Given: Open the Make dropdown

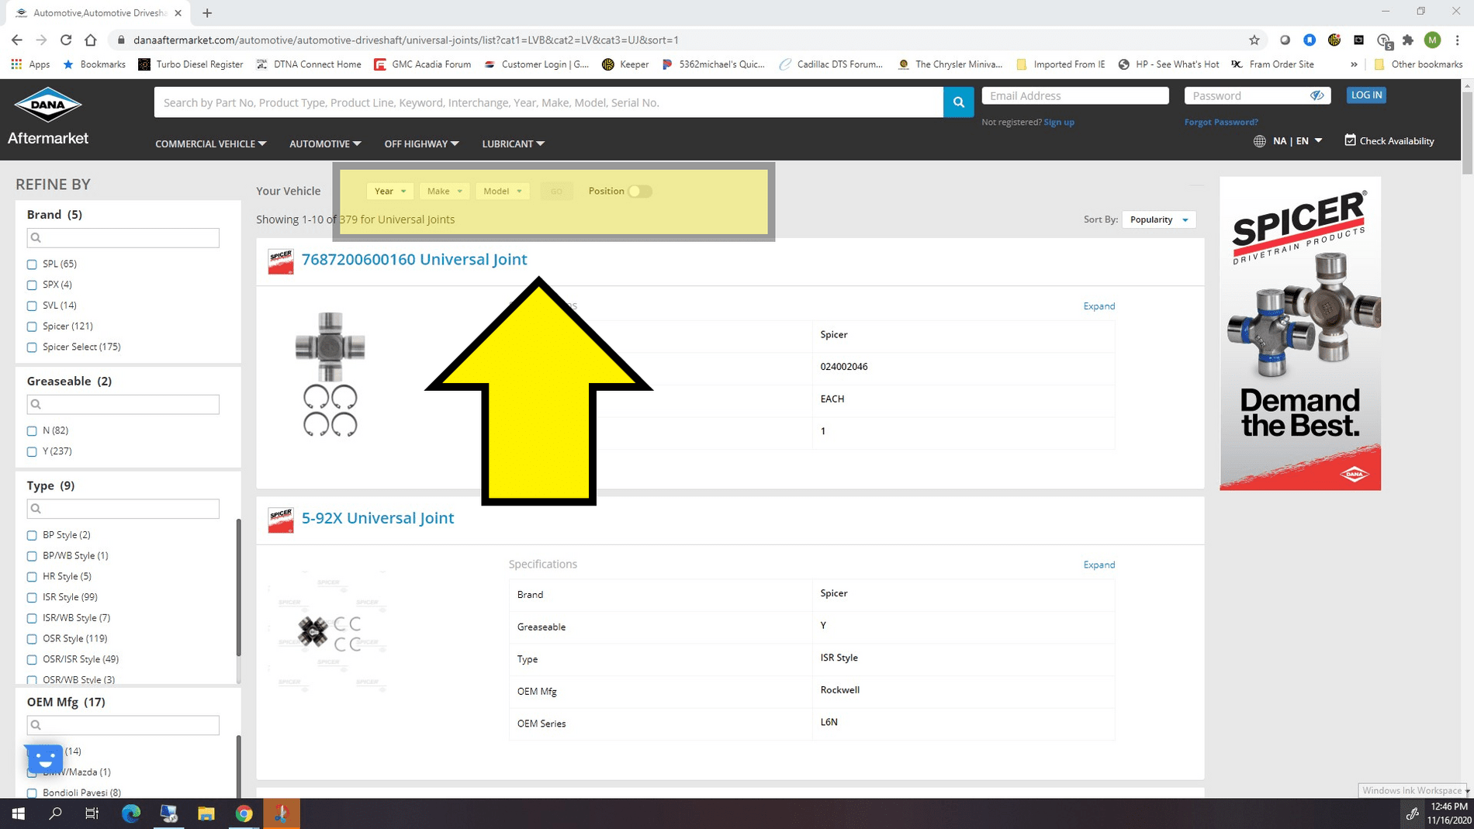Looking at the screenshot, I should point(444,191).
